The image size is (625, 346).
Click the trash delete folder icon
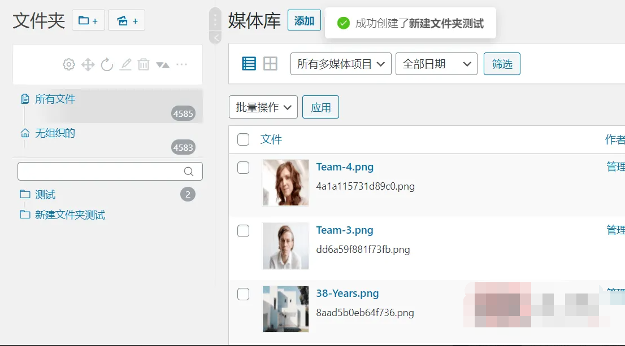point(144,64)
